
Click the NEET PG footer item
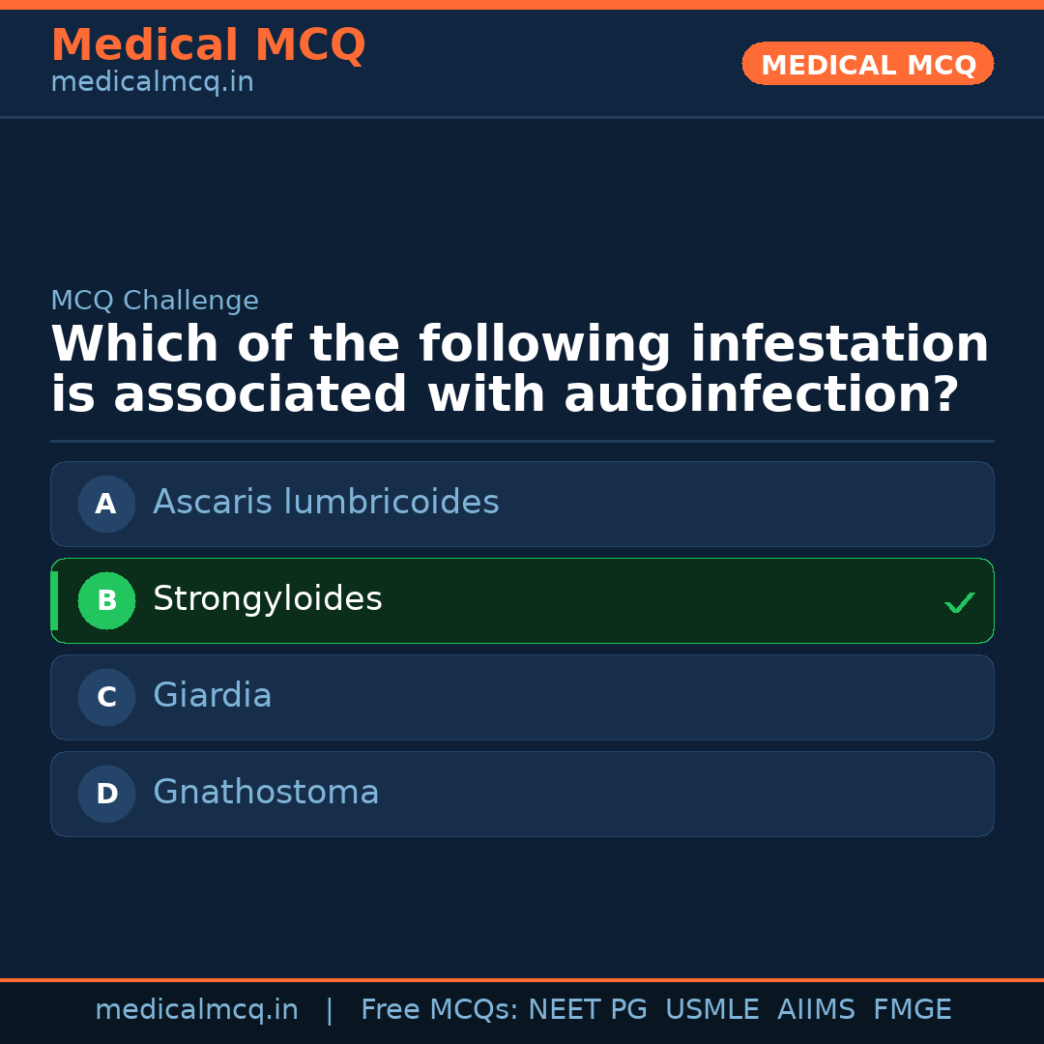pyautogui.click(x=587, y=1009)
